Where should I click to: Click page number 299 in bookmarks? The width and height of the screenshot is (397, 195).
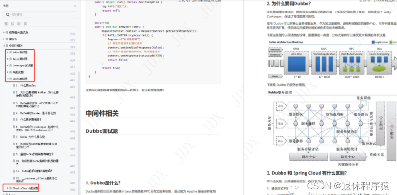click(73, 34)
